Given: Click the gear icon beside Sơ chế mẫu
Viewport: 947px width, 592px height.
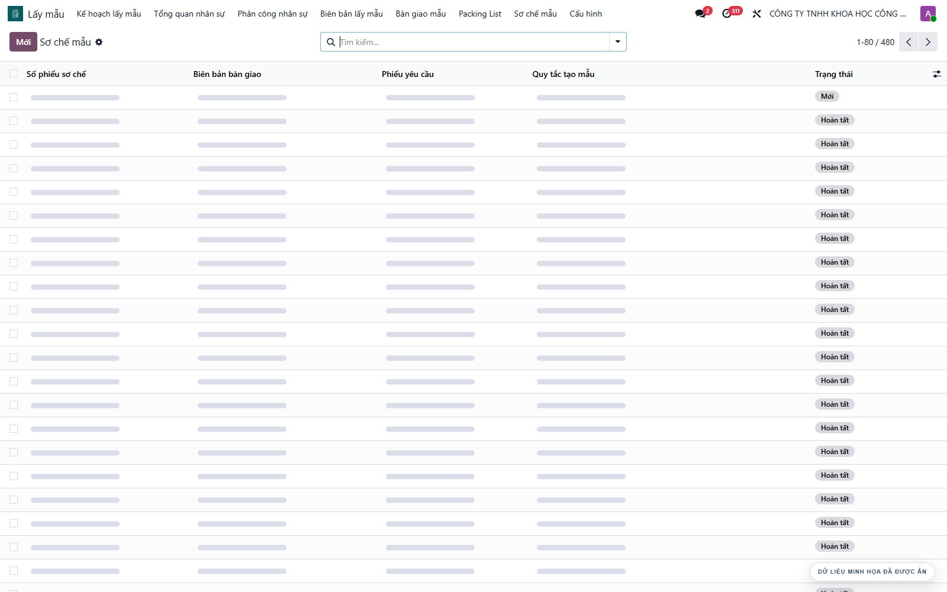Looking at the screenshot, I should 99,42.
